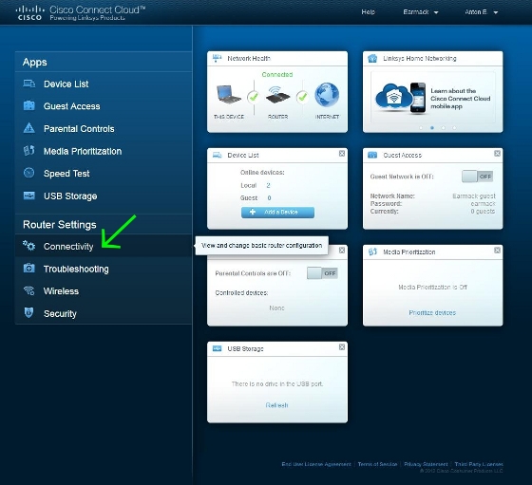This screenshot has width=532, height=485.
Task: Open Guest Access from the sidebar
Action: coord(104,106)
